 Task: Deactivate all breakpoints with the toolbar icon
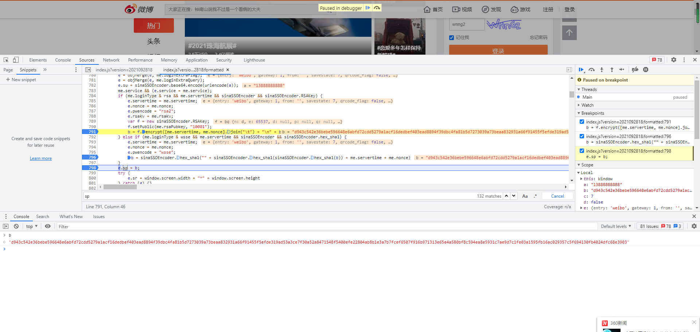pyautogui.click(x=635, y=70)
